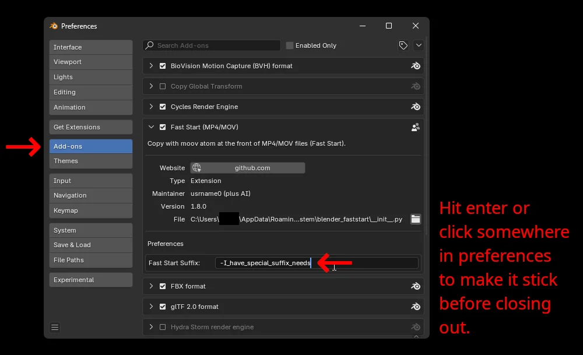
Task: Open the add-on file folder icon
Action: [415, 219]
